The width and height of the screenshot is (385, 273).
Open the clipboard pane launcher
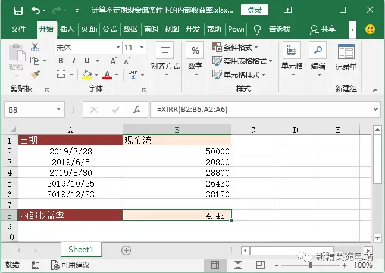click(47, 91)
